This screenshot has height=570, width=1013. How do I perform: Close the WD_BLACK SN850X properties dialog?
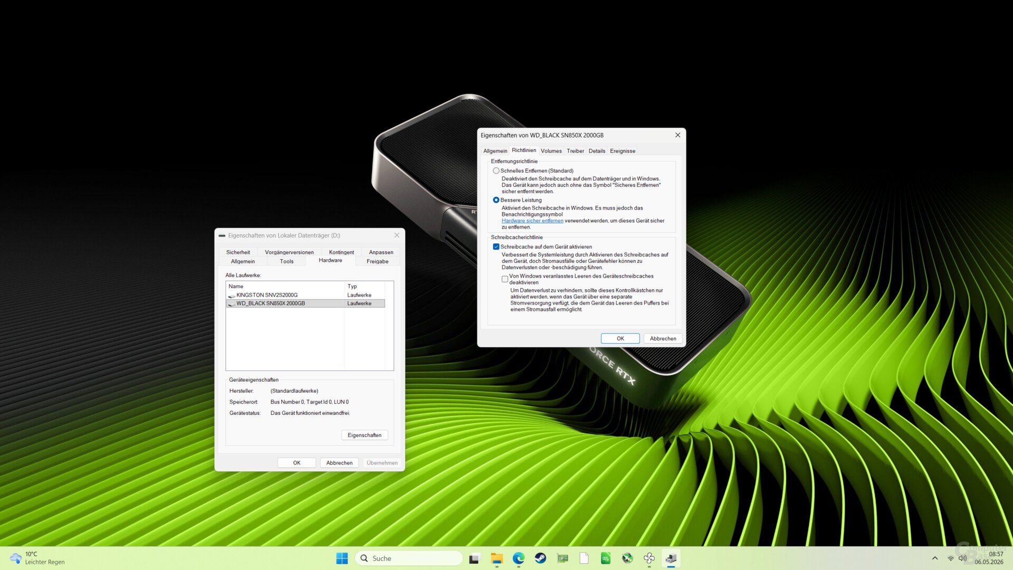(x=677, y=135)
